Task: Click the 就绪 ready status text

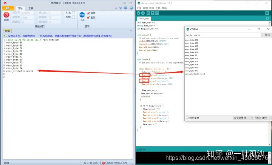Action: (6, 163)
